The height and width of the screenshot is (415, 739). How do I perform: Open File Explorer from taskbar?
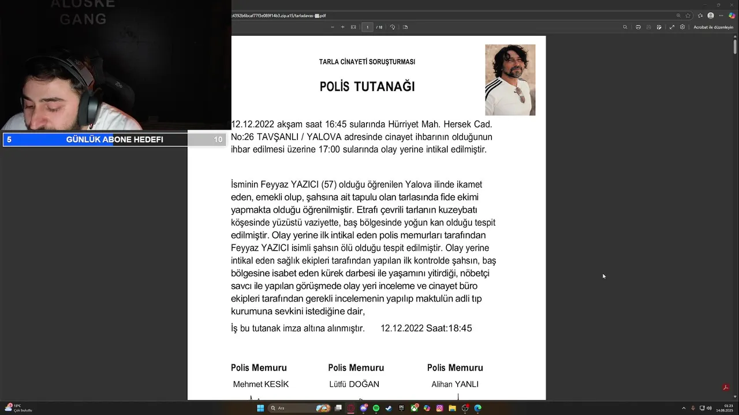click(x=452, y=408)
